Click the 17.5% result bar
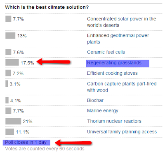 click(12, 62)
